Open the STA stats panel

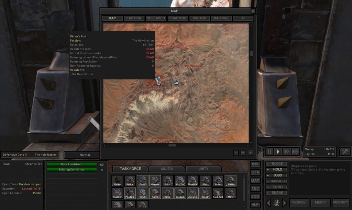(x=255, y=172)
